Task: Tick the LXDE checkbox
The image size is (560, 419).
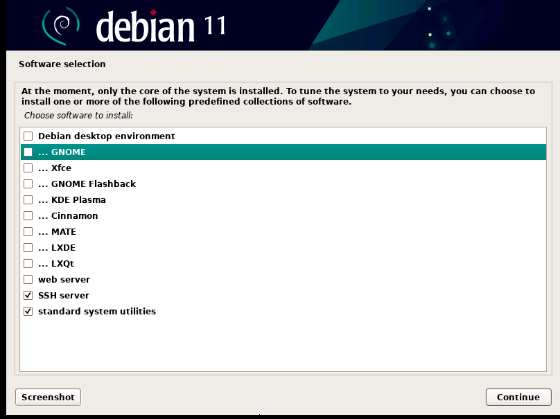Action: tap(28, 247)
